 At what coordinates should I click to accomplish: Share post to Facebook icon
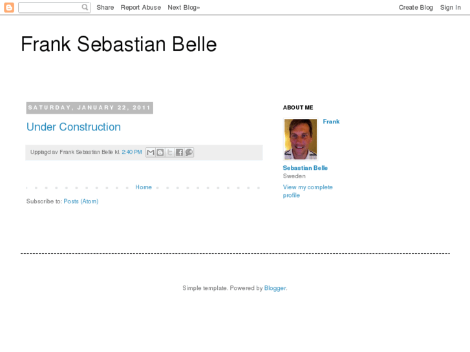(179, 152)
